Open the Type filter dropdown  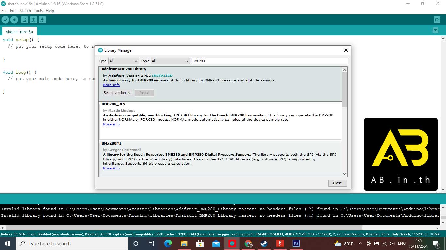coord(123,61)
